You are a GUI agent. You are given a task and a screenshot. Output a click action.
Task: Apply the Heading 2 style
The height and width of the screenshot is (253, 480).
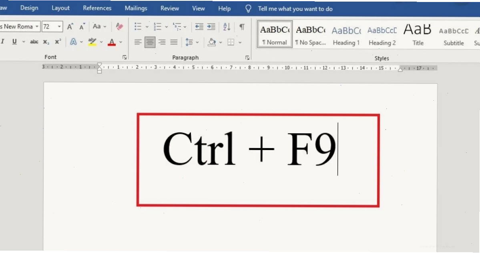382,35
